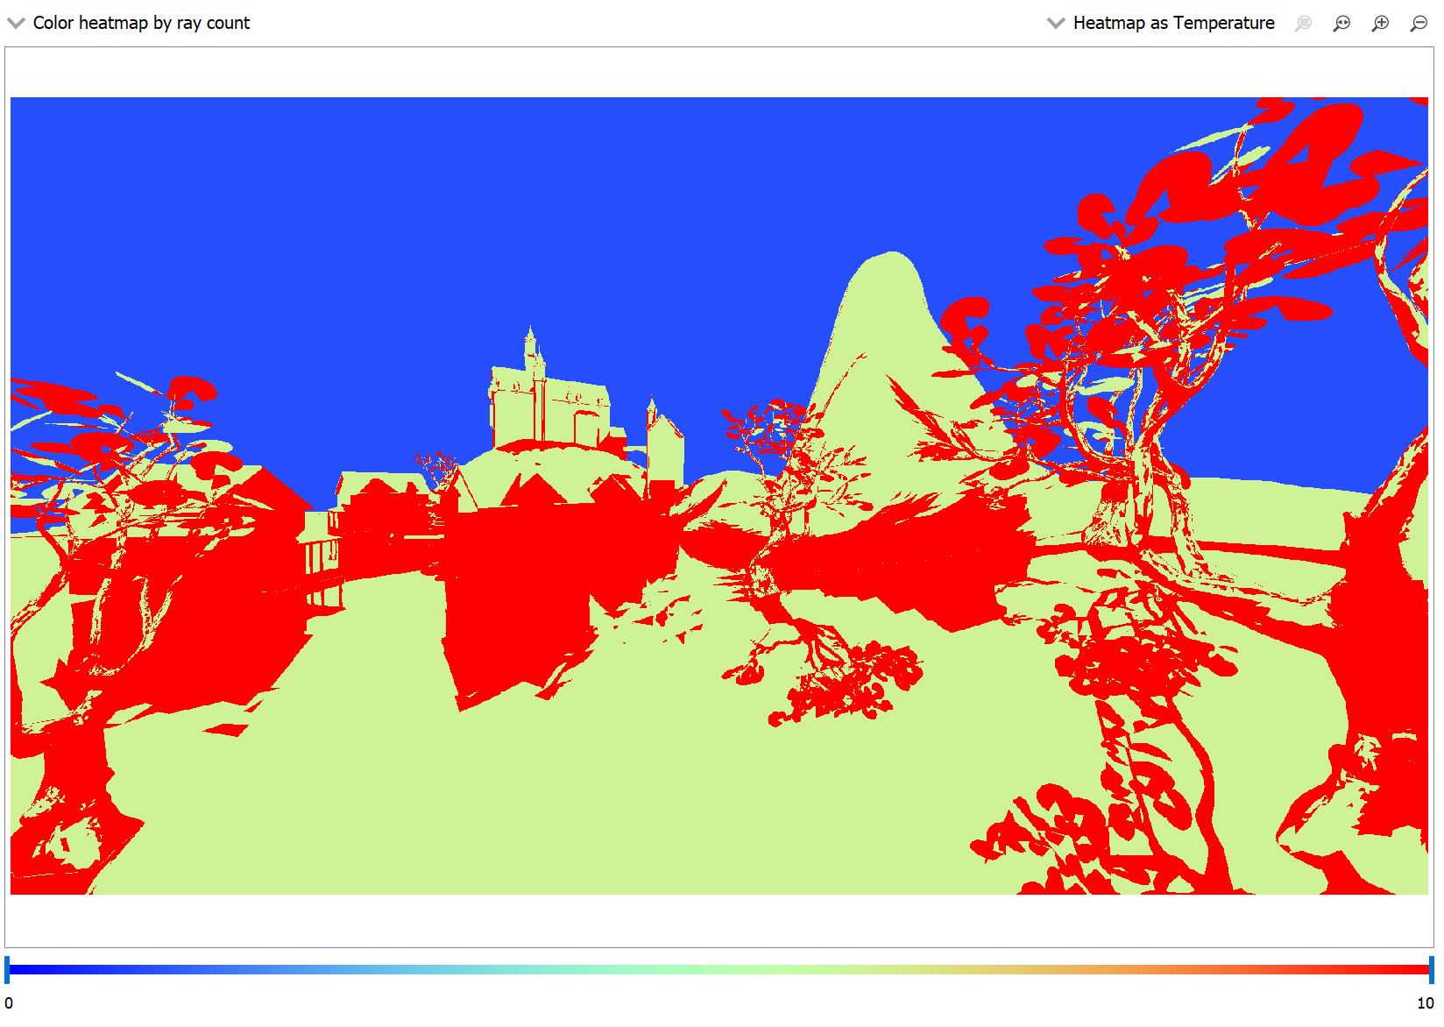Click the green midpoint of the gradient slider
Viewport: 1444px width, 1027px height.
[718, 969]
